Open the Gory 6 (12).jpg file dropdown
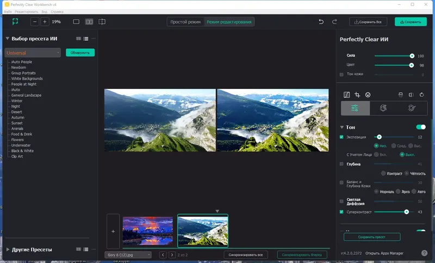The width and height of the screenshot is (435, 263). coord(128,254)
